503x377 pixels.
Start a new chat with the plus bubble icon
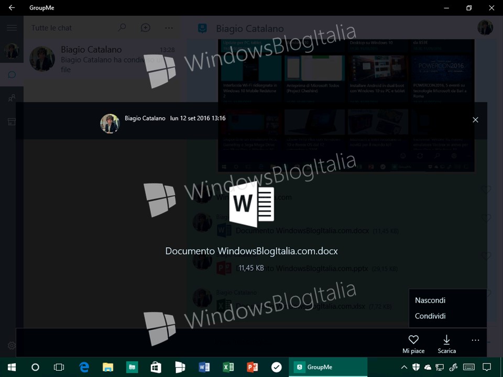coord(145,28)
